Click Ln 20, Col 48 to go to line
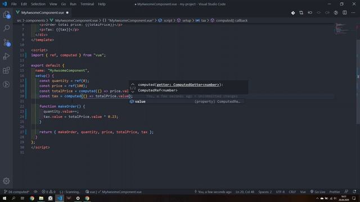 coord(245,192)
